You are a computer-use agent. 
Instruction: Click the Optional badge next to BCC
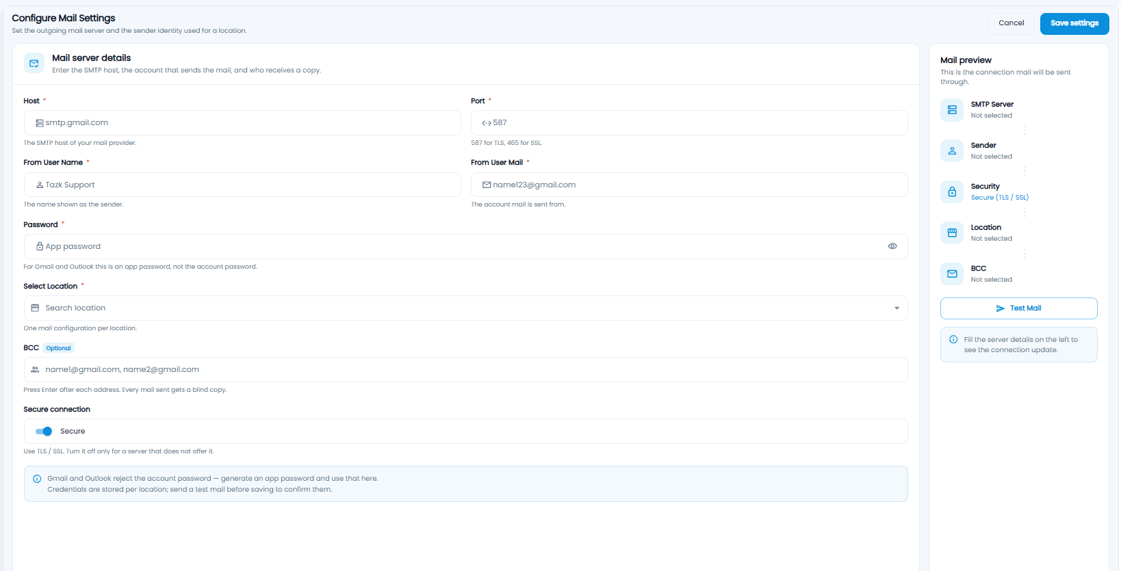pyautogui.click(x=59, y=348)
